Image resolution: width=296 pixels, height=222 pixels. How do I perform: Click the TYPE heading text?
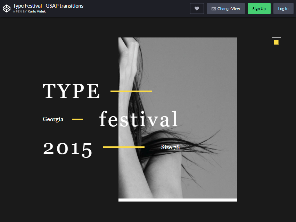click(71, 91)
